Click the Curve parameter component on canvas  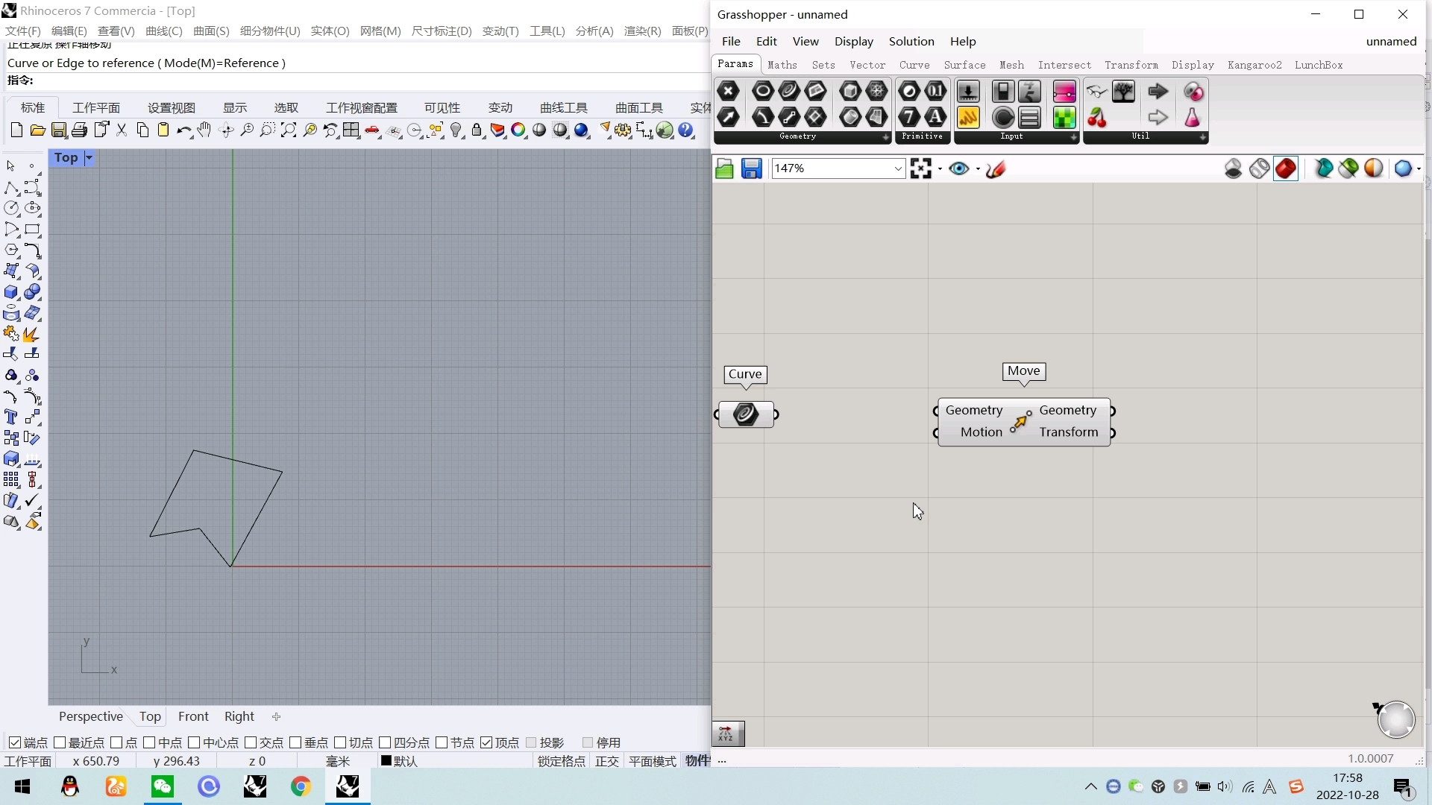coord(746,414)
